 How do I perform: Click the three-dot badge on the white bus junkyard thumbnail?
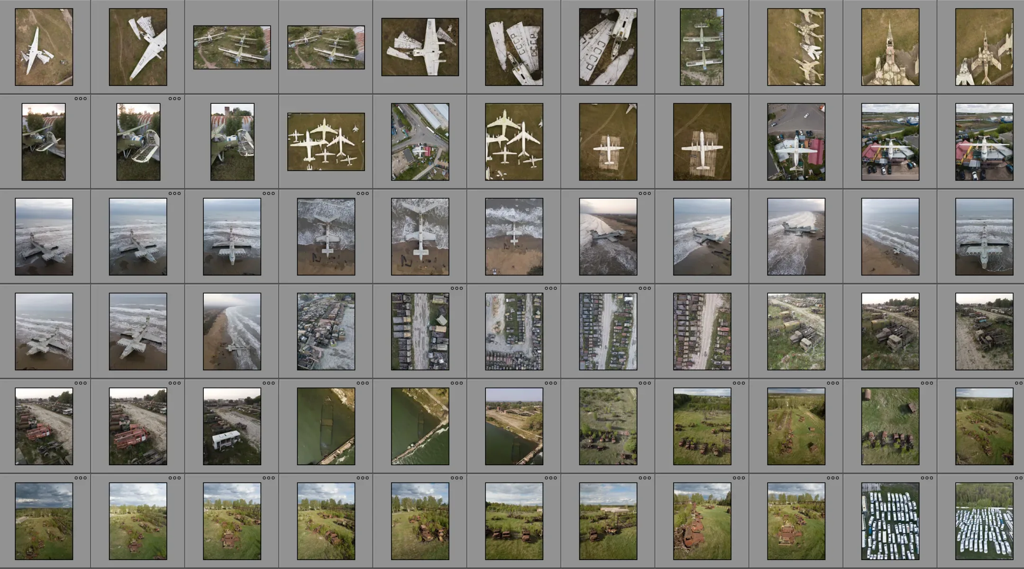point(268,383)
